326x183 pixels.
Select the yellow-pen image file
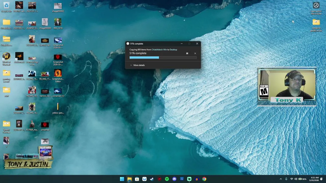click(58, 109)
